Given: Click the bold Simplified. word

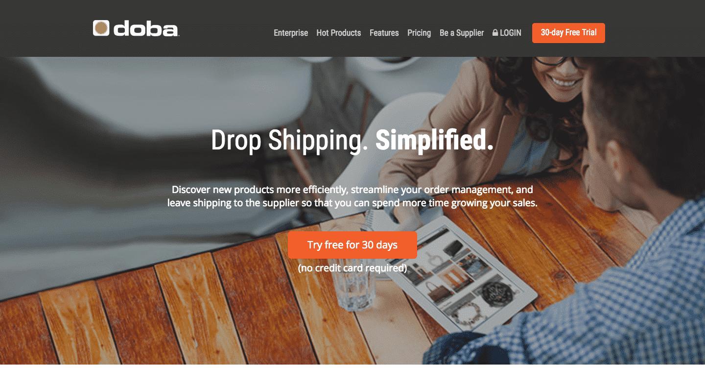Looking at the screenshot, I should (x=434, y=140).
